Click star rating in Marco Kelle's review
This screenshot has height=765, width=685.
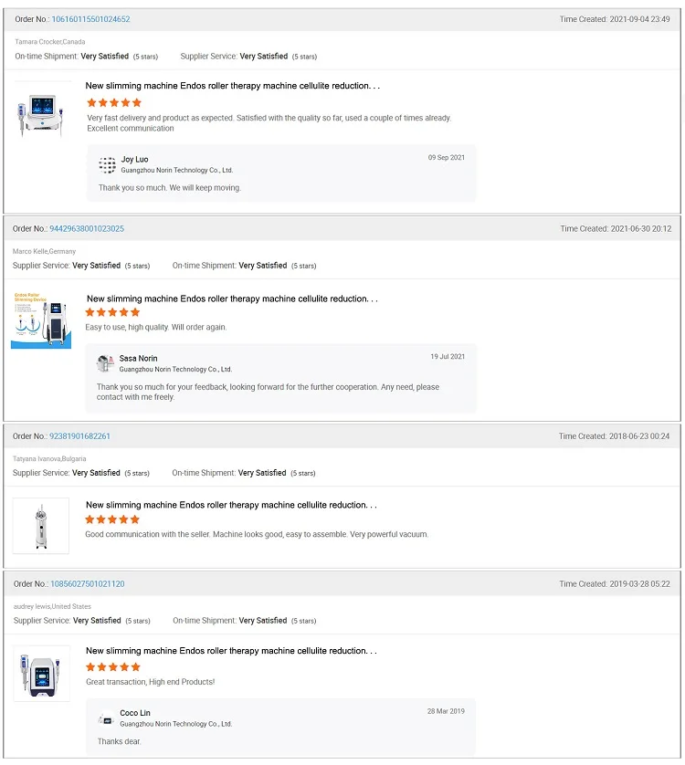click(x=112, y=312)
